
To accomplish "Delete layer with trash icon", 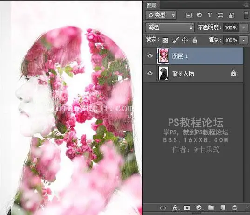I will [x=235, y=208].
